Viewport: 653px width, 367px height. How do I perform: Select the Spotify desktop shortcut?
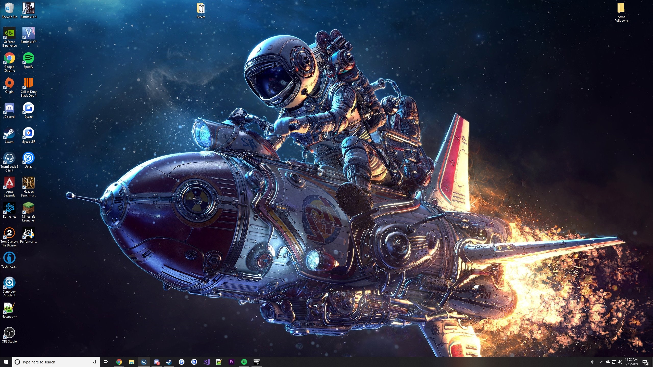click(28, 60)
